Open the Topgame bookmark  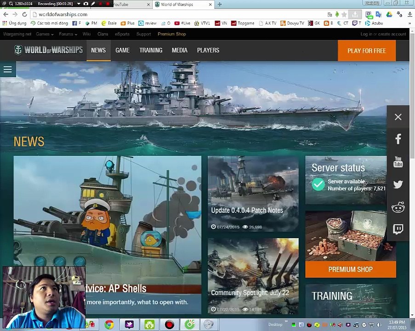pos(243,23)
